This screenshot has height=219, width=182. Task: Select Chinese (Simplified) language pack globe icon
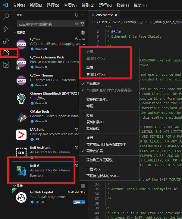pos(21,99)
